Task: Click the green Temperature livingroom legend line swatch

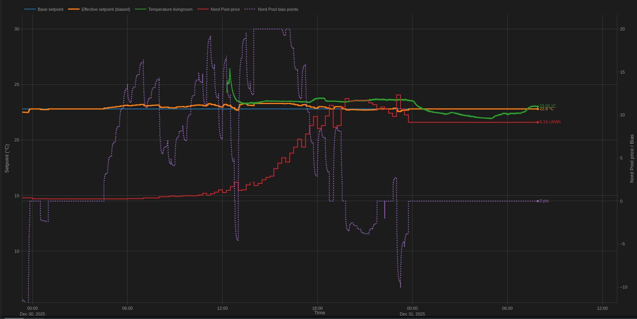Action: [x=141, y=9]
